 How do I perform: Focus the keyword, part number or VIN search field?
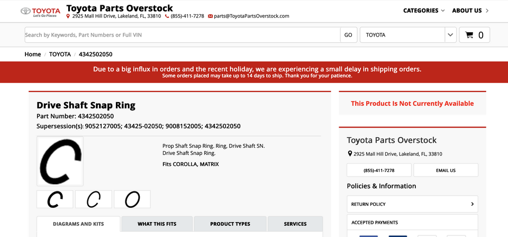click(x=183, y=35)
